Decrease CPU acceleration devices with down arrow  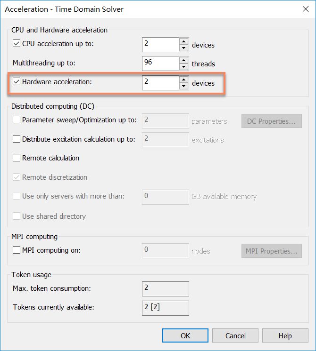[184, 48]
